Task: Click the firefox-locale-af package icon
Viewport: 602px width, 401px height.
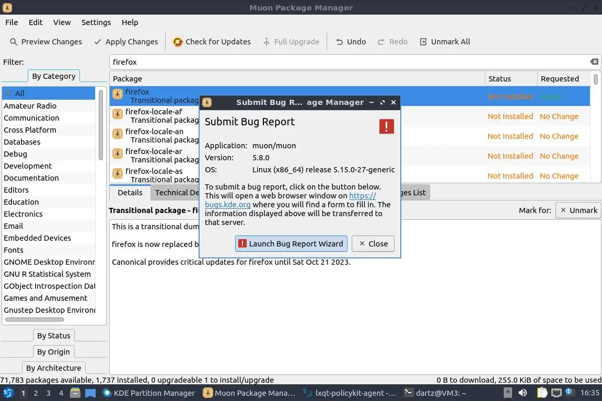Action: point(118,114)
